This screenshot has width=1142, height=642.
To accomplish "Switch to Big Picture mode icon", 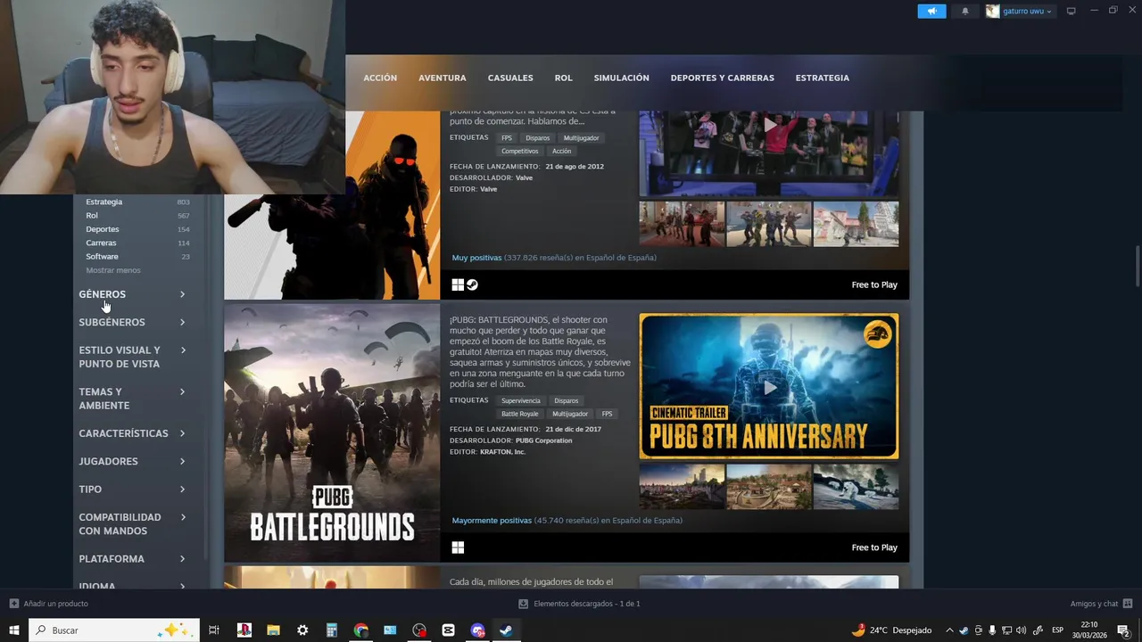I will pyautogui.click(x=1072, y=11).
